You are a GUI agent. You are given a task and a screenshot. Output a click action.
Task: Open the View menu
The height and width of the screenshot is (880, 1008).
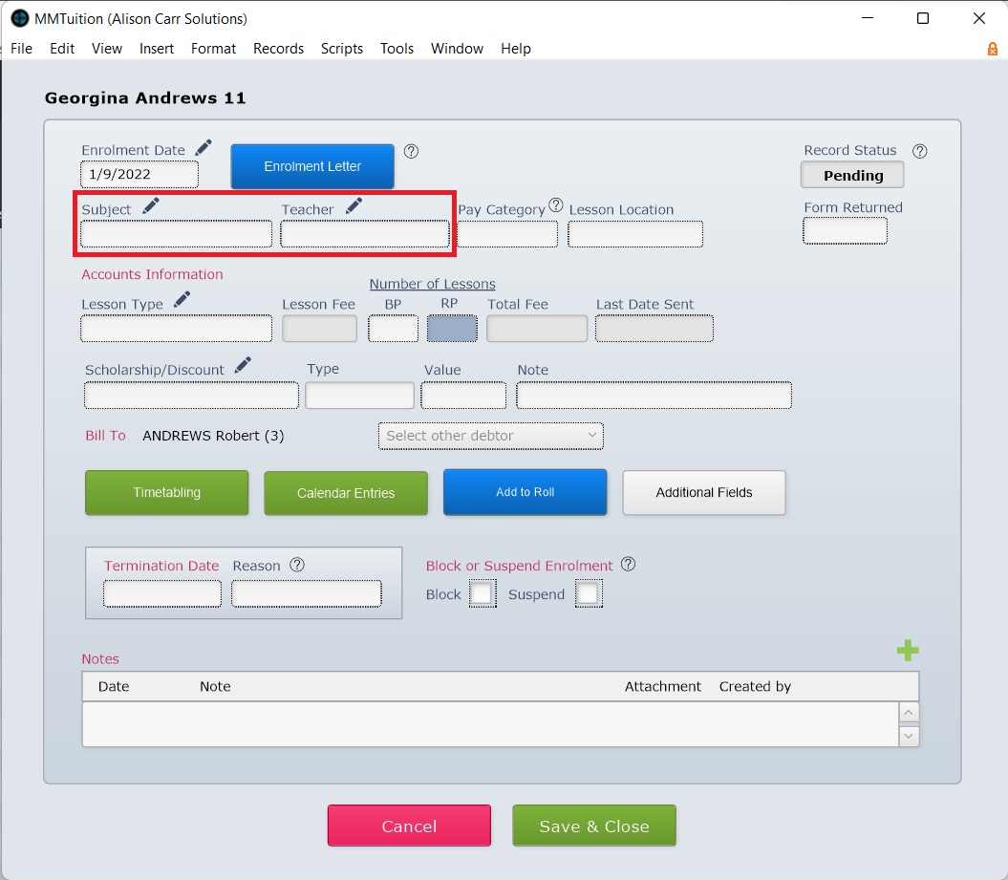[107, 49]
